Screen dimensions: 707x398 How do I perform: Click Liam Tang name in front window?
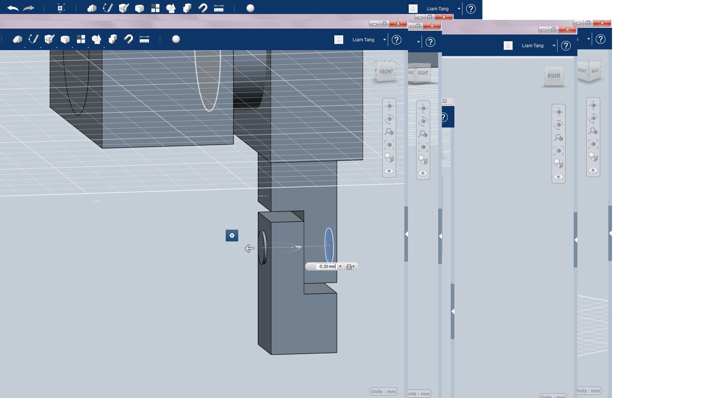point(363,39)
